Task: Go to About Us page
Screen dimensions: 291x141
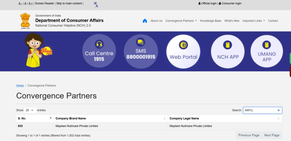Action: coord(156,21)
